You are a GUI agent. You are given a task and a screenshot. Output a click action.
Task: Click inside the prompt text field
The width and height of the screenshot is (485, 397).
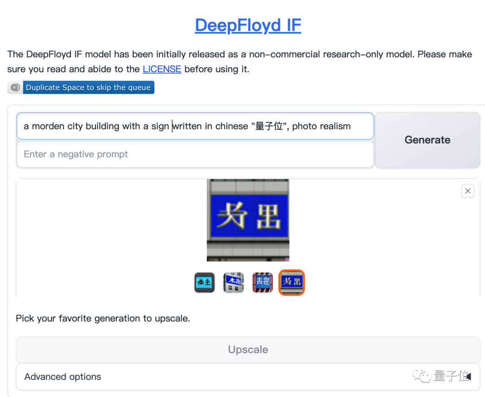[x=195, y=126]
